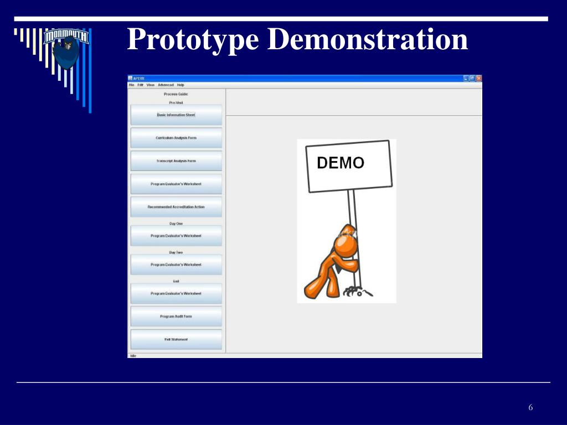Click the Day One section label
Viewport: 567px width, 425px height.
pos(176,224)
